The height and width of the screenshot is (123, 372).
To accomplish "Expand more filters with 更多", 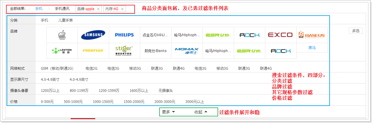I will pos(169,112).
